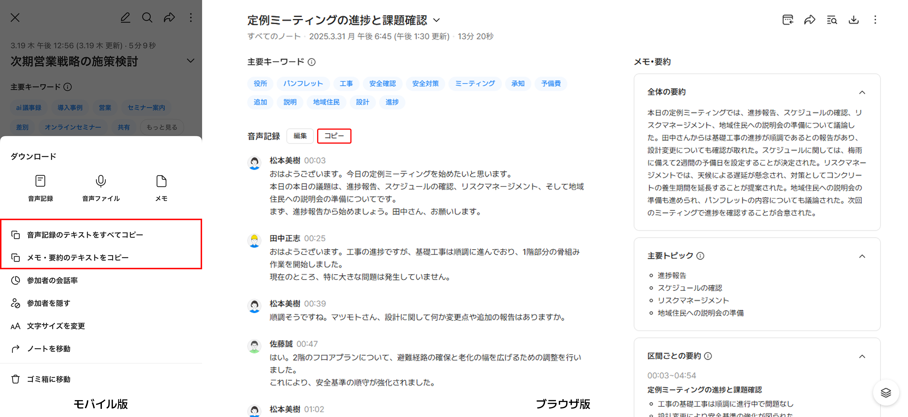Image resolution: width=908 pixels, height=417 pixels.
Task: Click the コピー button next to 音声記録
Action: (334, 136)
